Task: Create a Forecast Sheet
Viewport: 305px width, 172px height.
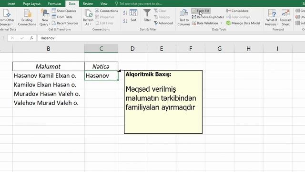Action: pyautogui.click(x=285, y=18)
